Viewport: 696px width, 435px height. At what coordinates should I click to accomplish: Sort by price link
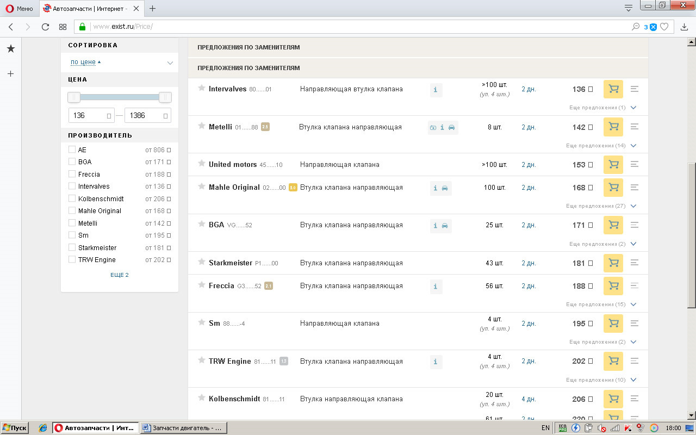point(83,62)
